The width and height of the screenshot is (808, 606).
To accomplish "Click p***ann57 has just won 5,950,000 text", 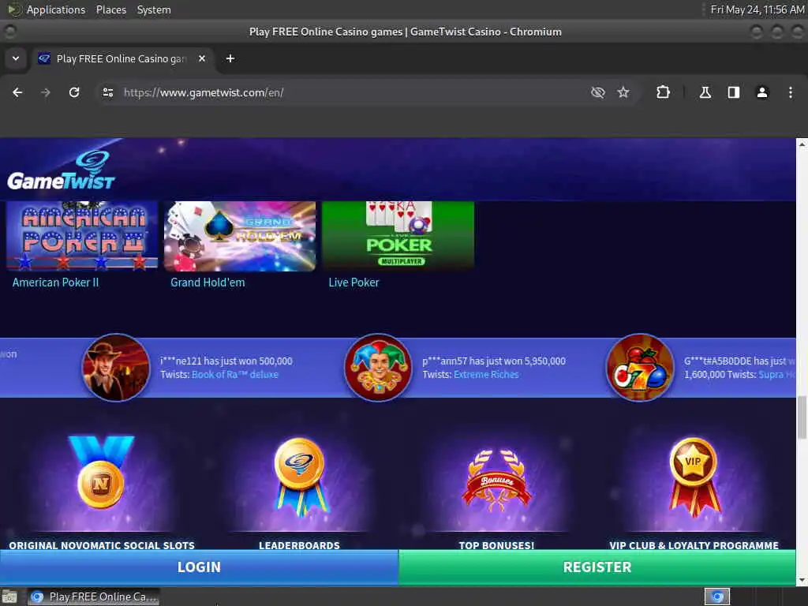I will pos(494,361).
